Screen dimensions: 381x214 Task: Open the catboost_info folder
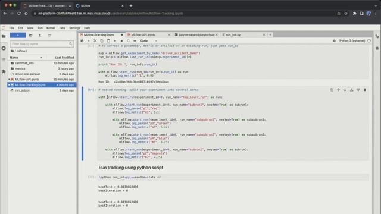(42, 63)
